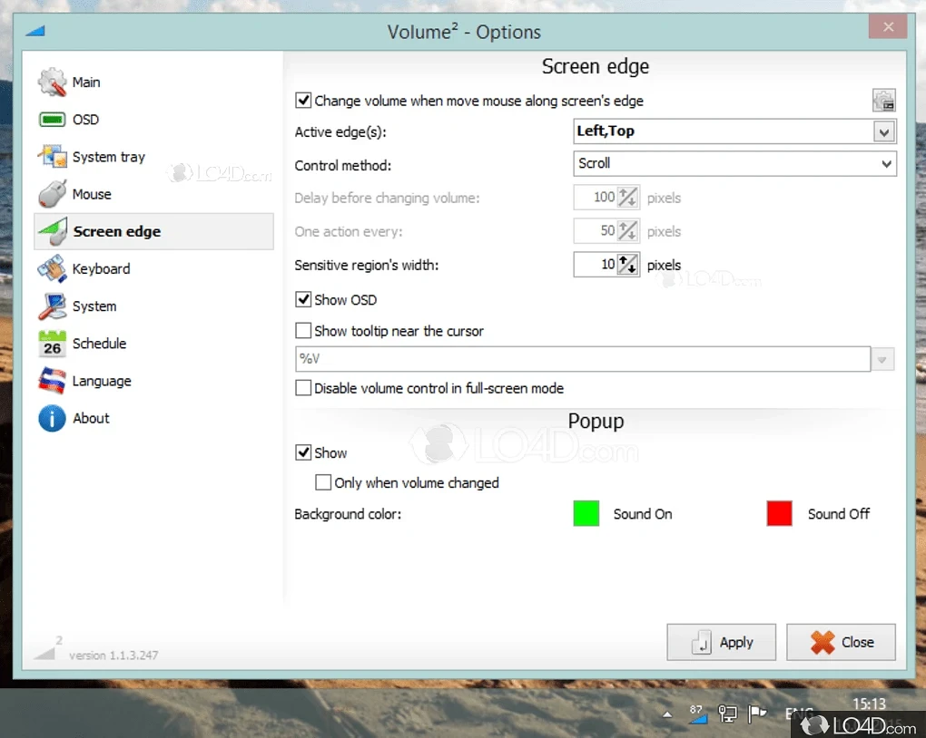Click the Schedule calendar icon
The width and height of the screenshot is (926, 738).
[x=52, y=344]
